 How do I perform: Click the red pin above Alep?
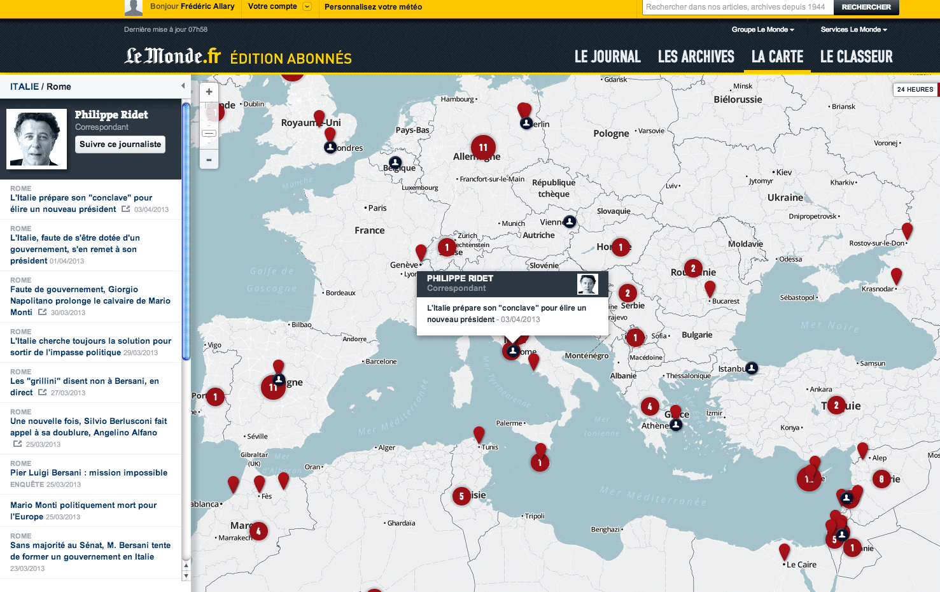pyautogui.click(x=862, y=451)
